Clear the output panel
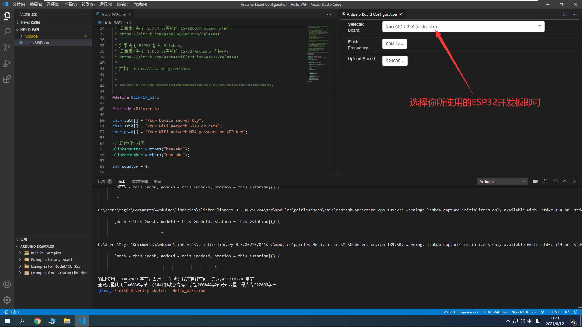This screenshot has height=327, width=582. tap(536, 181)
